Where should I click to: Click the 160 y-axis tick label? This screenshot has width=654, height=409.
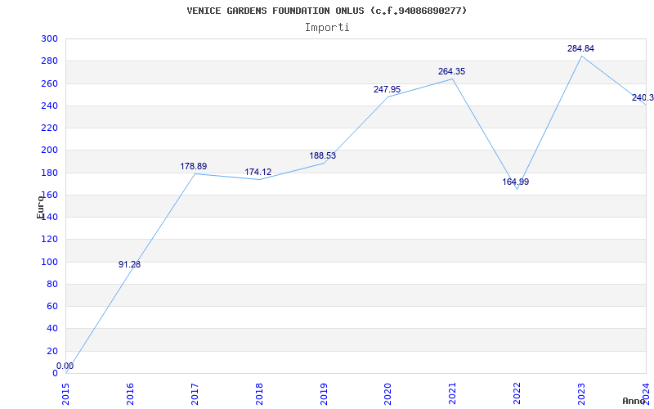[x=50, y=195]
